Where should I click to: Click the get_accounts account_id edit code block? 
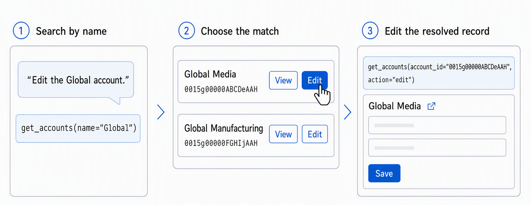click(x=439, y=73)
